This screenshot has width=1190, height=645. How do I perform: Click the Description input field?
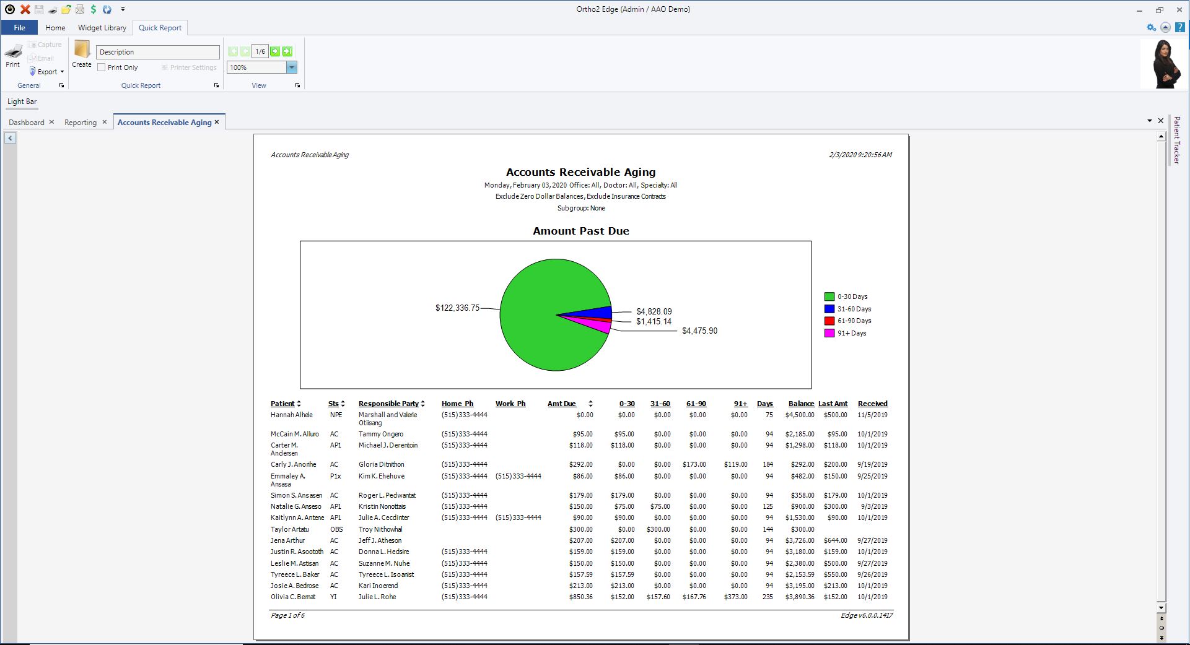[x=158, y=52]
